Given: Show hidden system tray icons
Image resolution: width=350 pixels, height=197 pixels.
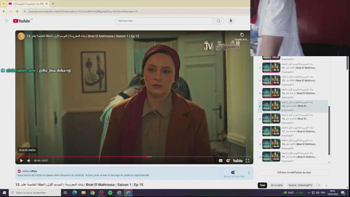Looking at the screenshot, I should click(309, 193).
